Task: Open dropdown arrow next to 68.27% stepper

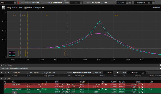Action: pyautogui.click(x=130, y=3)
